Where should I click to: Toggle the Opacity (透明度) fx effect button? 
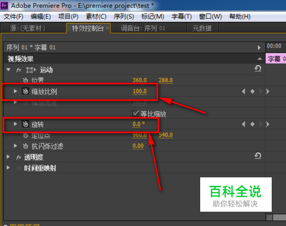tap(19, 157)
